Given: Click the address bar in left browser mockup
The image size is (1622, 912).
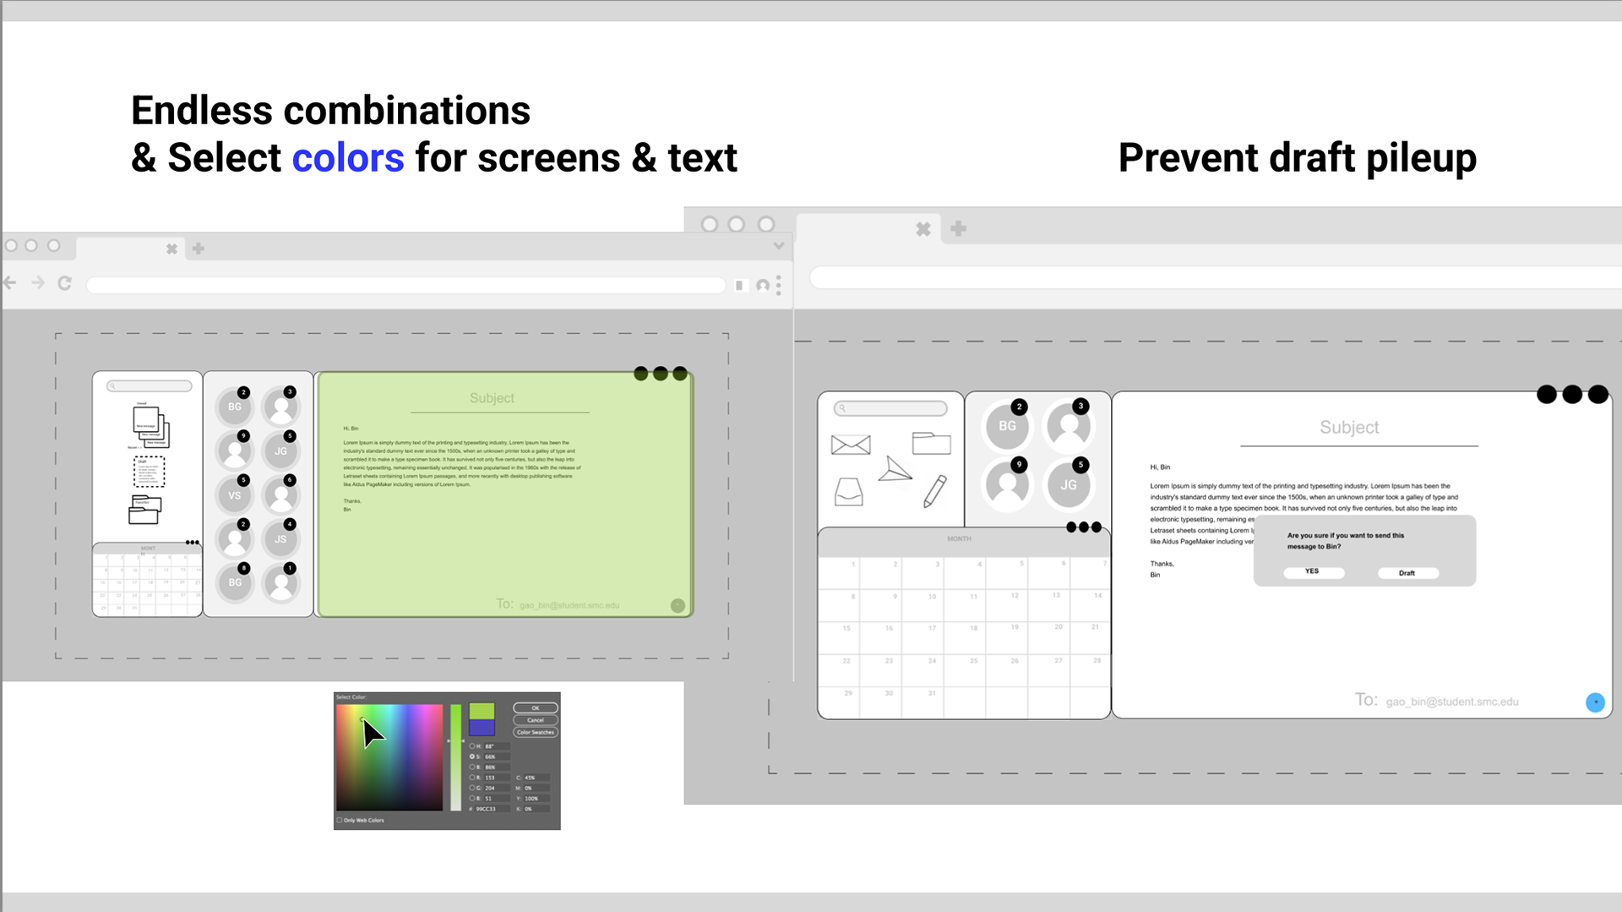Looking at the screenshot, I should 406,286.
